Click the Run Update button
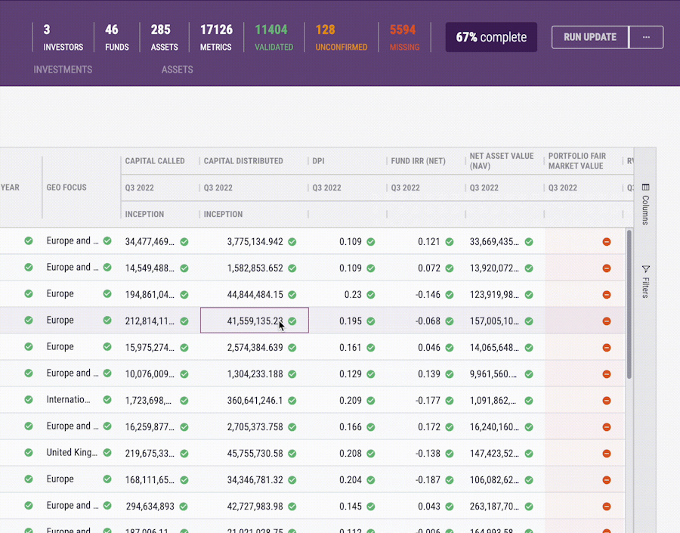Screen dimensions: 680x533 click(x=590, y=37)
